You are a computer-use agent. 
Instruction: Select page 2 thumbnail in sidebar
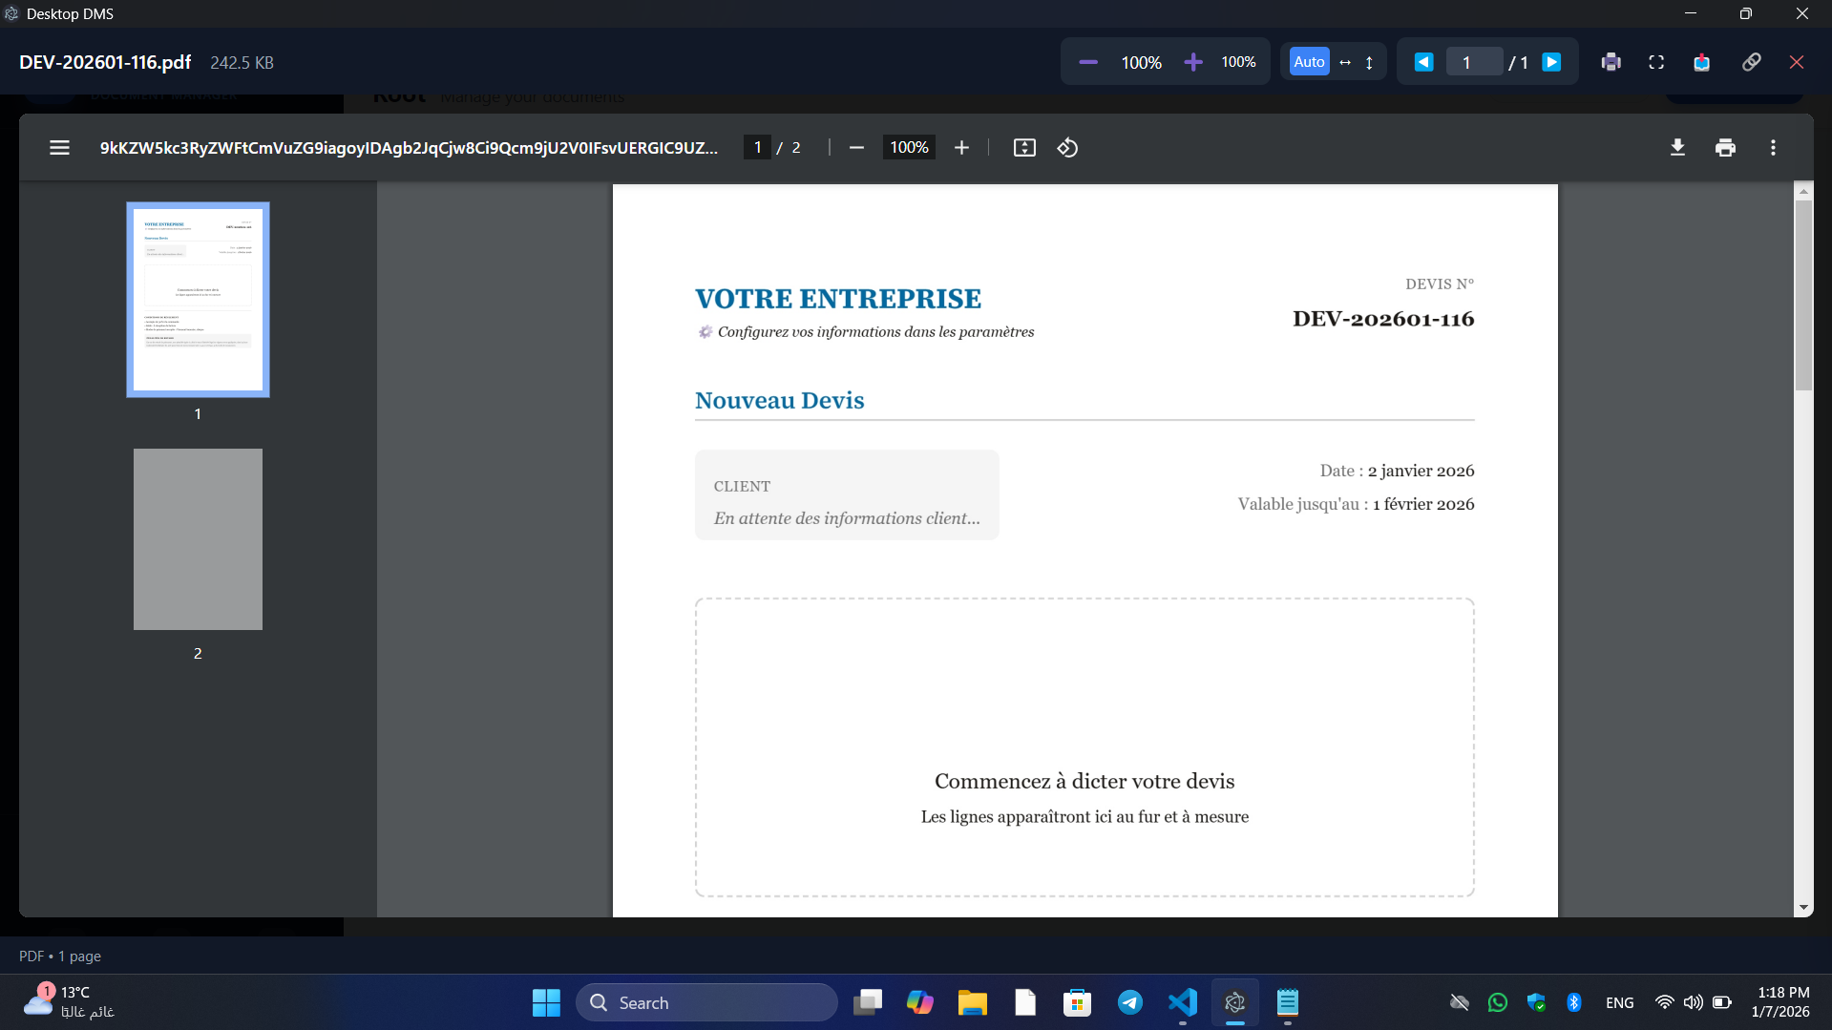pyautogui.click(x=198, y=539)
